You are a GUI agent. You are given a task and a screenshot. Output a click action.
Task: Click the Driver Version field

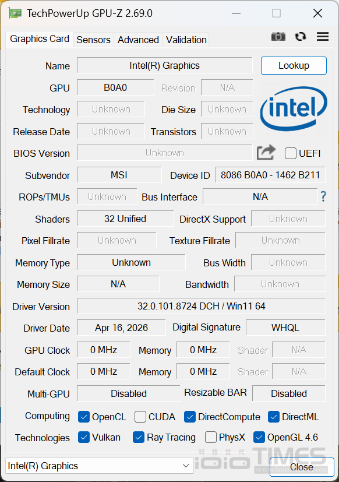tap(201, 306)
